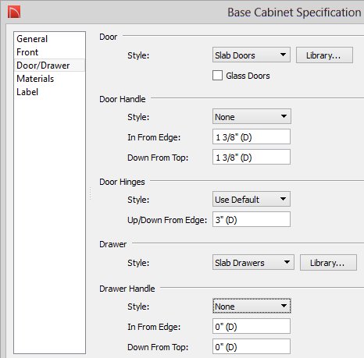Open the Drawer Handle Style dropdown
The image size is (364, 358).
252,306
